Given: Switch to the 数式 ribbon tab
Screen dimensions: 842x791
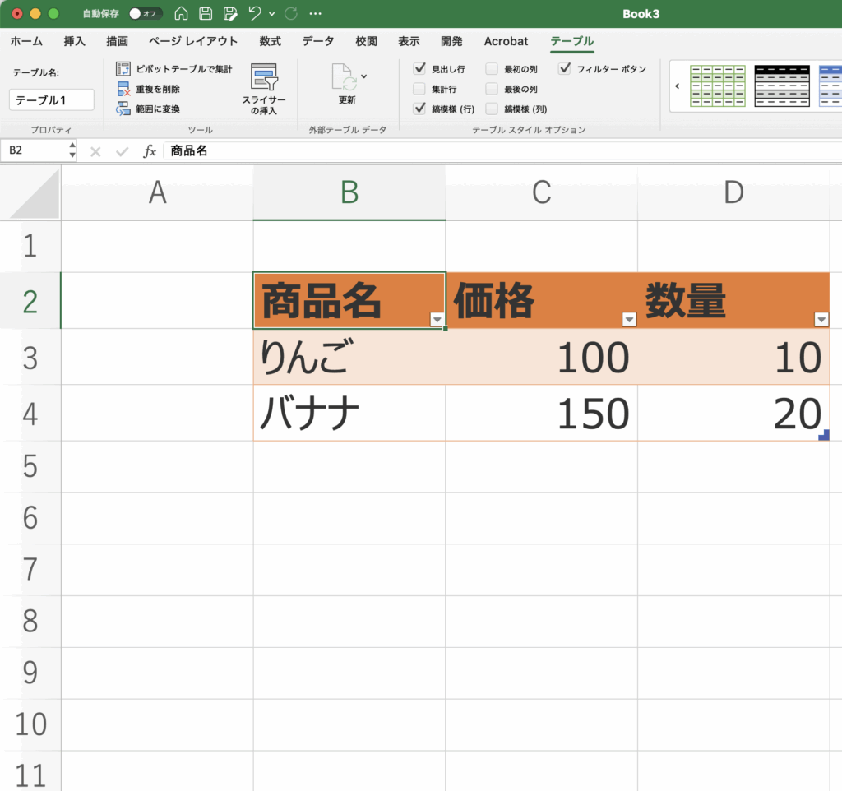Looking at the screenshot, I should pos(270,41).
